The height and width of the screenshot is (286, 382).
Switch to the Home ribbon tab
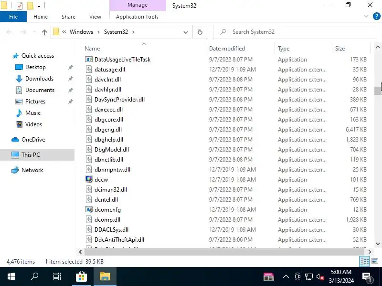click(x=41, y=17)
